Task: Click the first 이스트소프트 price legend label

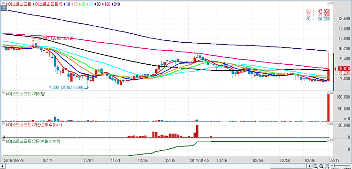Action: pos(19,4)
